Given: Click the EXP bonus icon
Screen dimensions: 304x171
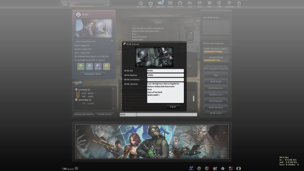Looking at the screenshot, I should [81, 66].
